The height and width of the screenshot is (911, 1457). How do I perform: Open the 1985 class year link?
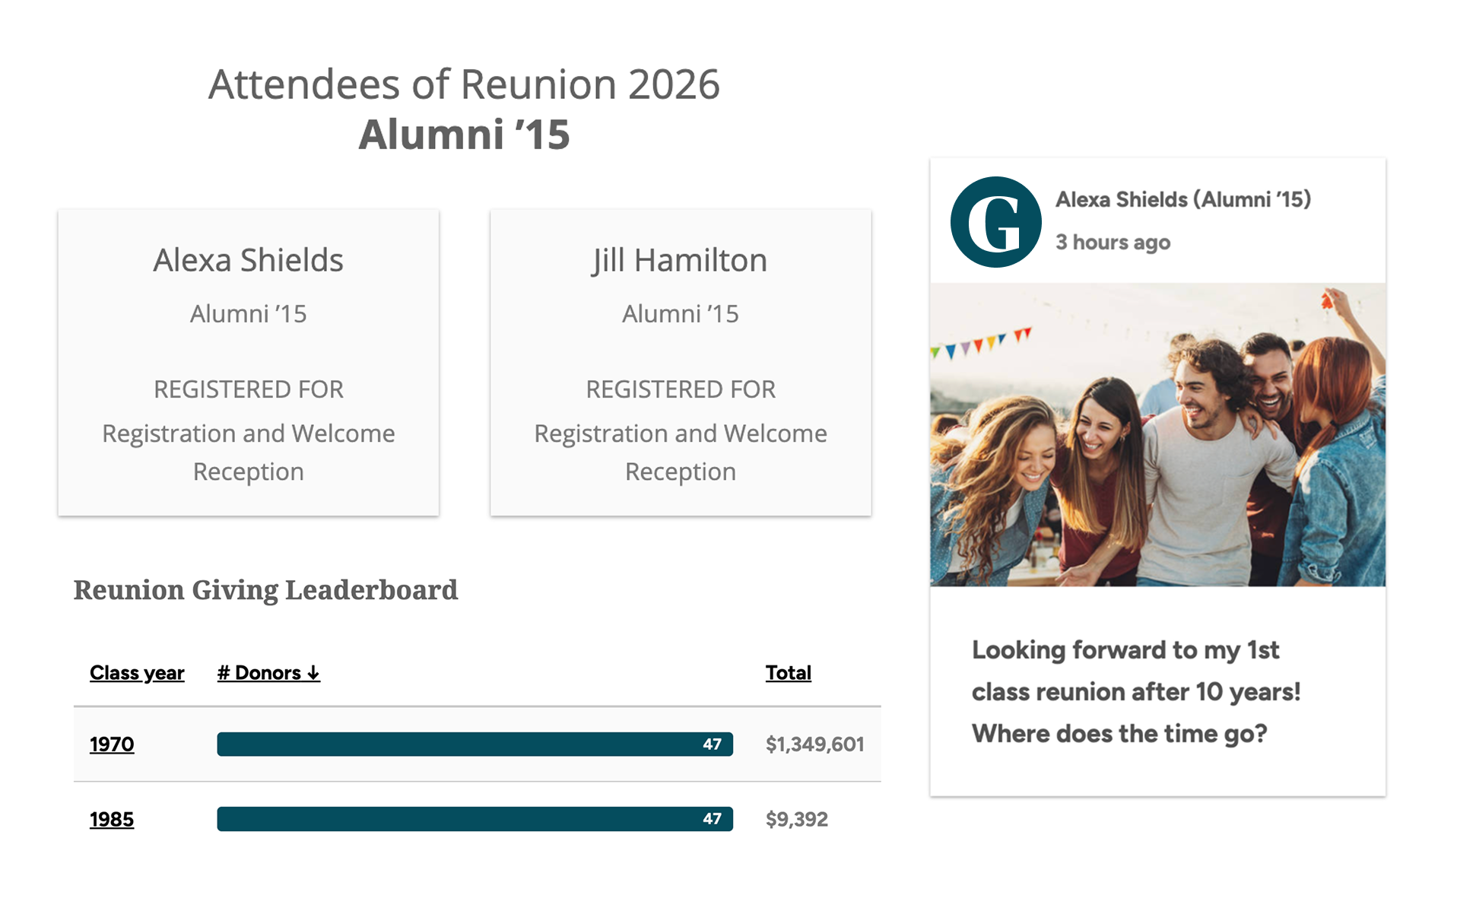[x=112, y=819]
